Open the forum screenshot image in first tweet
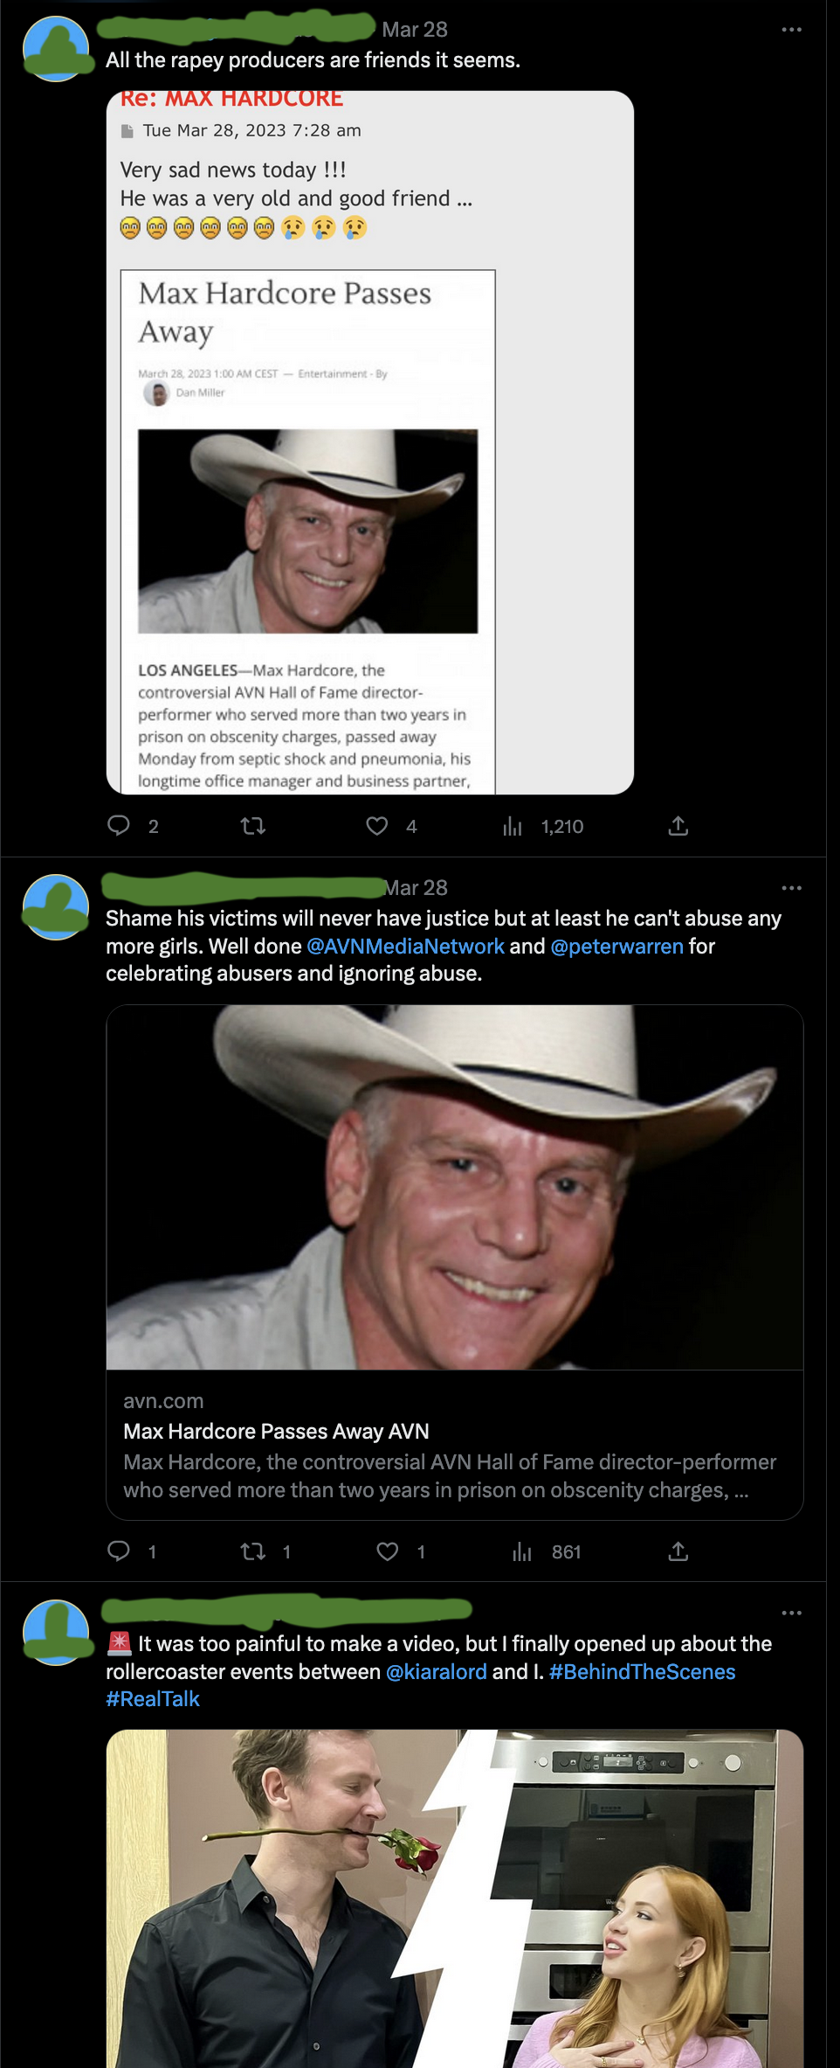The image size is (840, 2068). (369, 442)
